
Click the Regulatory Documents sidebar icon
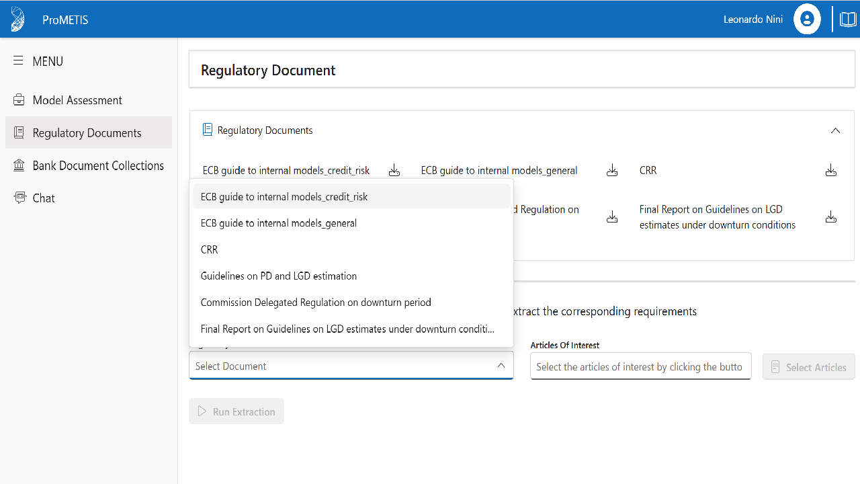point(19,132)
